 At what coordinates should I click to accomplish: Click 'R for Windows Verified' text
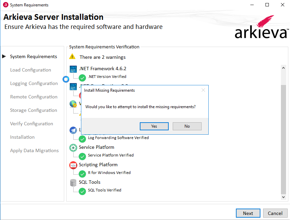[109, 173]
